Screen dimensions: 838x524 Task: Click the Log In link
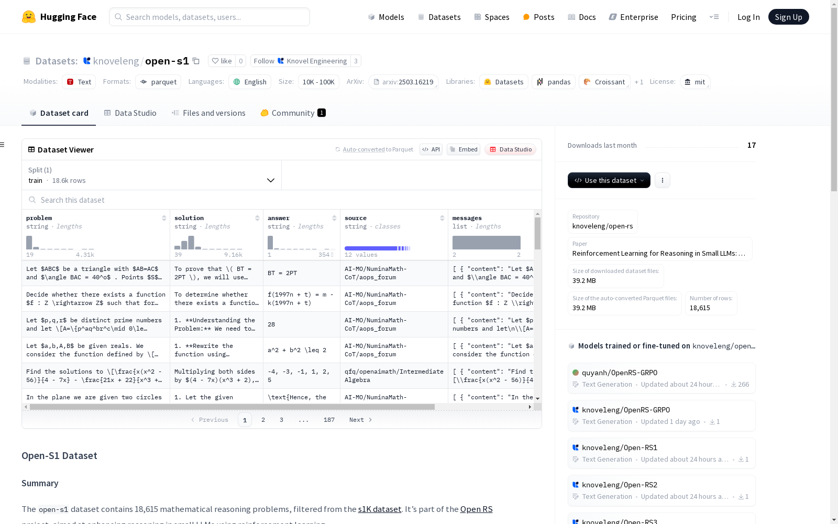pyautogui.click(x=748, y=17)
